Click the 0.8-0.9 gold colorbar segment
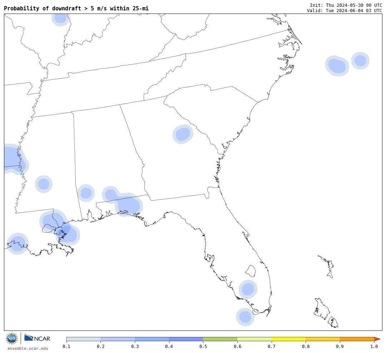 (323, 339)
